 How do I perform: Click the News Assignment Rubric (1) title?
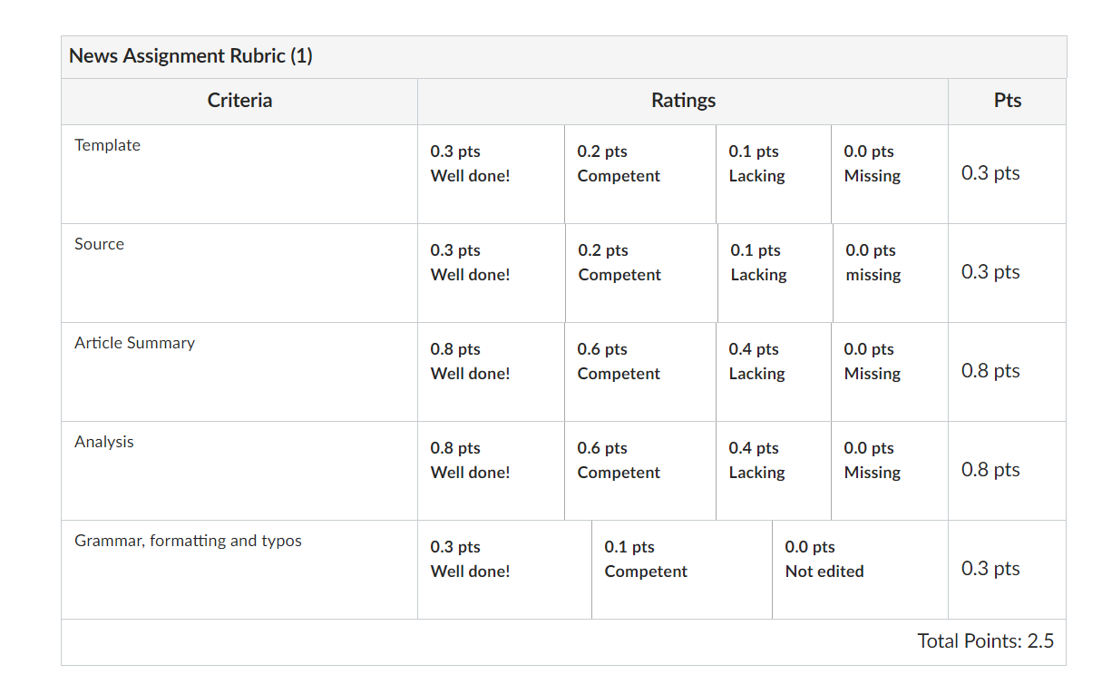pos(190,56)
